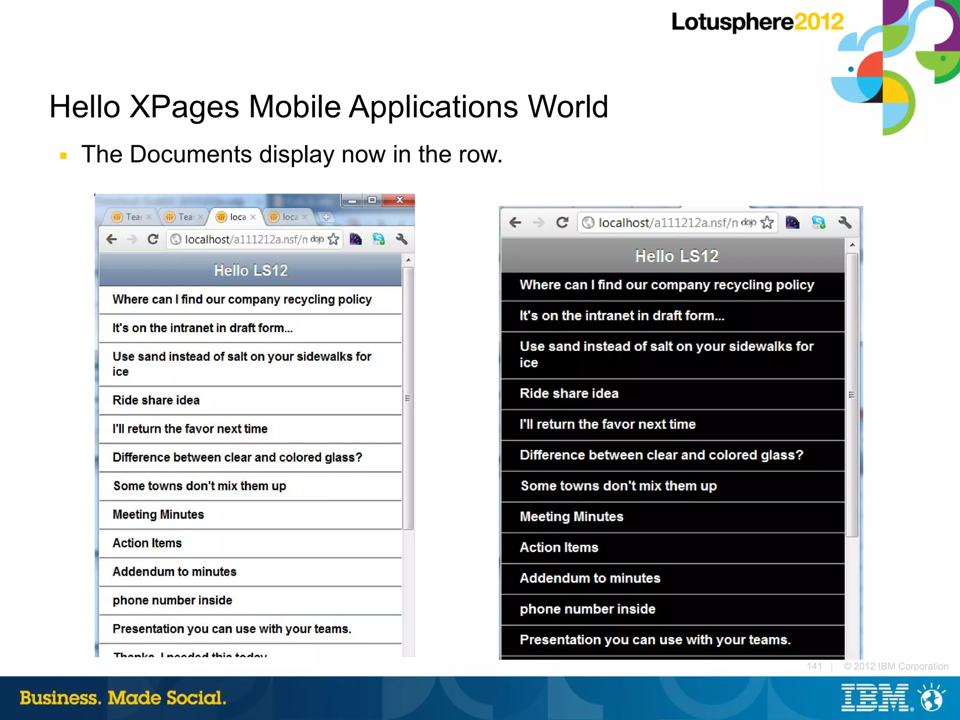The height and width of the screenshot is (720, 960).
Task: Open 'Difference between clear and colored glass?' in black list
Action: click(x=673, y=456)
